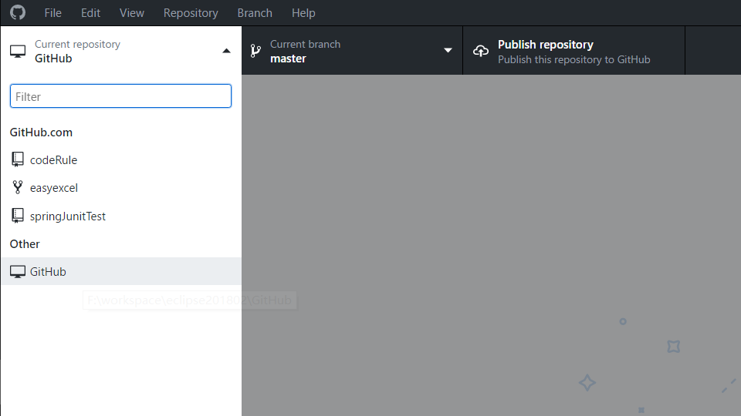Click the branch icon beside Current branch
This screenshot has width=741, height=416.
(x=255, y=51)
